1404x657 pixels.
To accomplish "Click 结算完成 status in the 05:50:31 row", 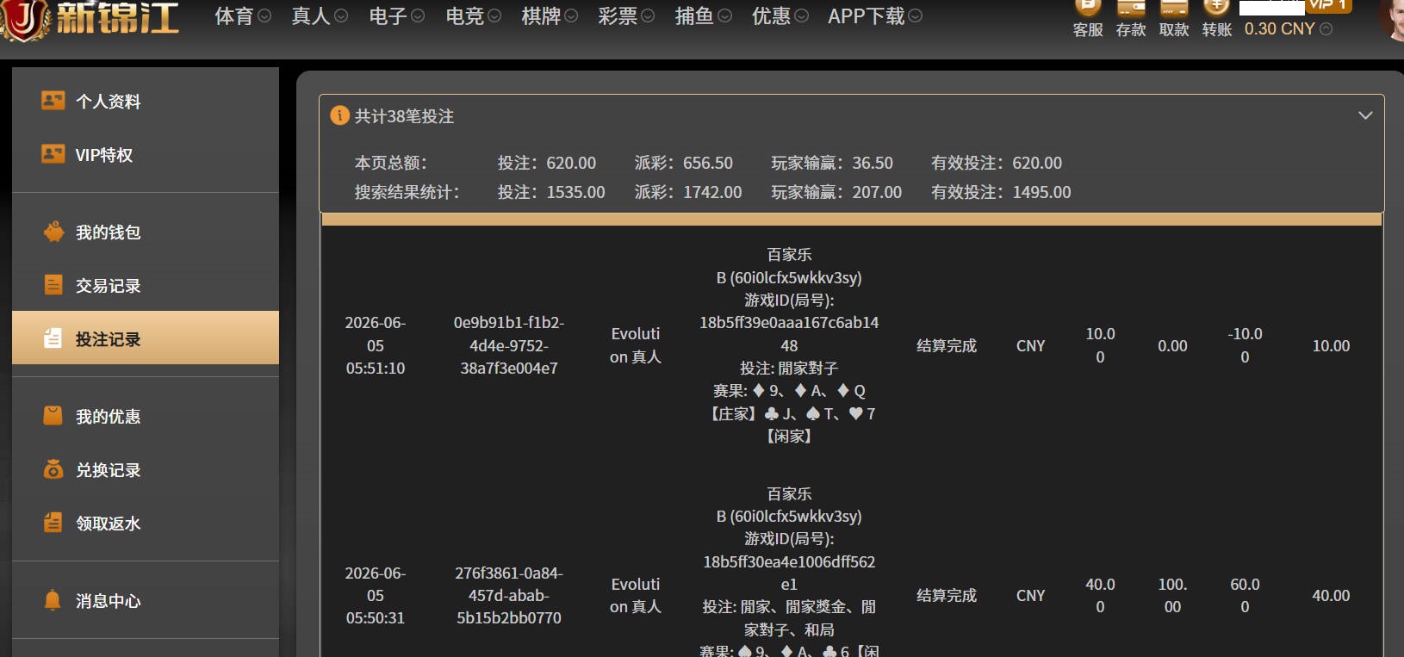I will (947, 596).
